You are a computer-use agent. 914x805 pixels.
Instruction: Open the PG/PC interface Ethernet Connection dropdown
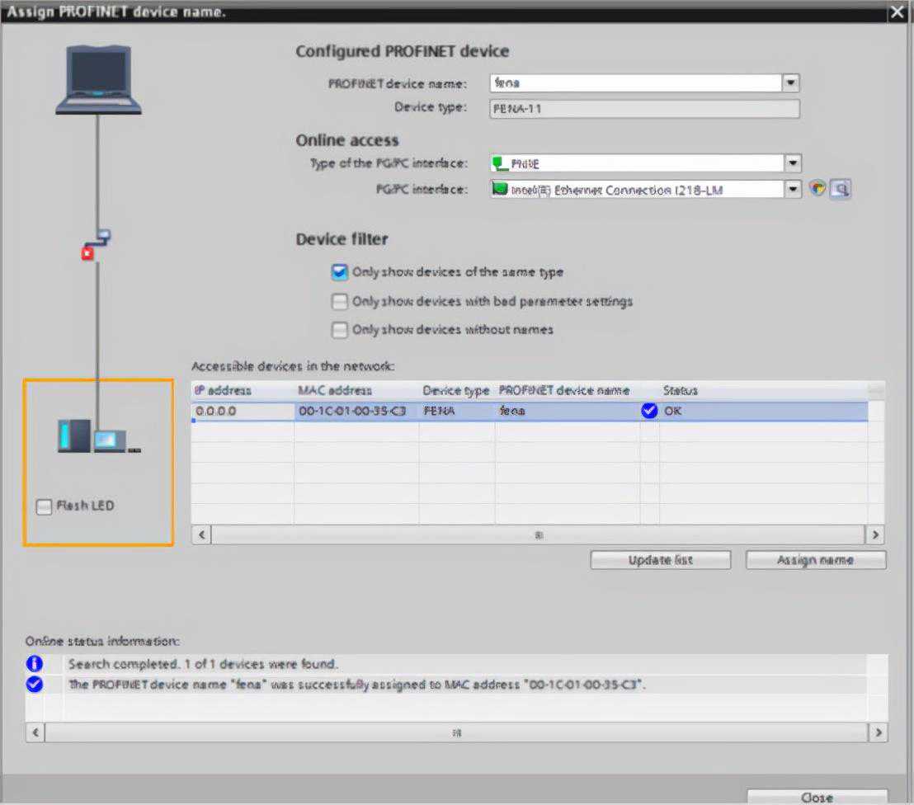[792, 190]
